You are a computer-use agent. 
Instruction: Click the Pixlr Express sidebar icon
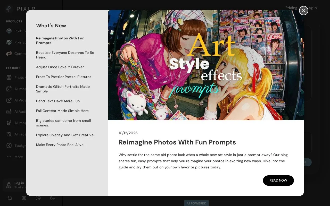point(9,31)
